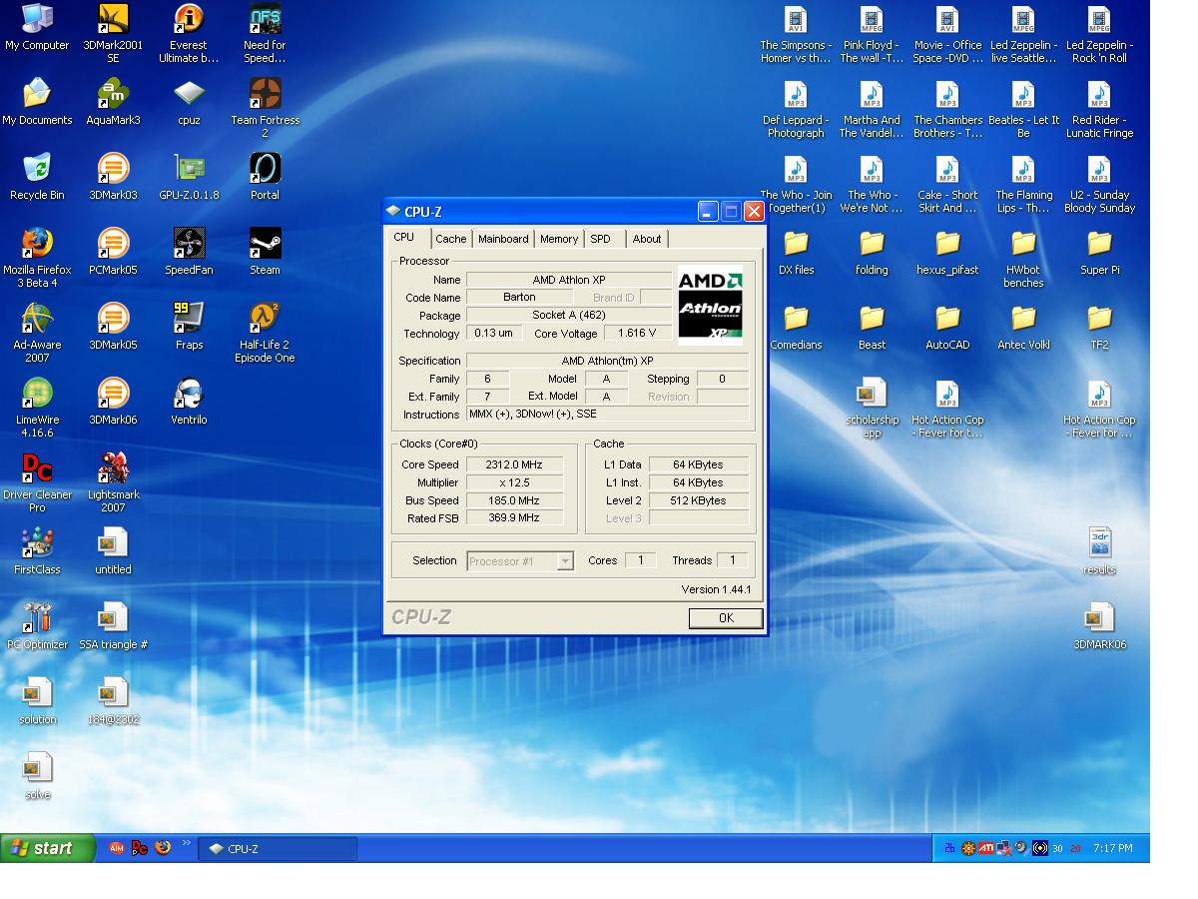Click the Core Speed 2312.0 MHz value
Viewport: 1198px width, 899px height.
point(514,464)
